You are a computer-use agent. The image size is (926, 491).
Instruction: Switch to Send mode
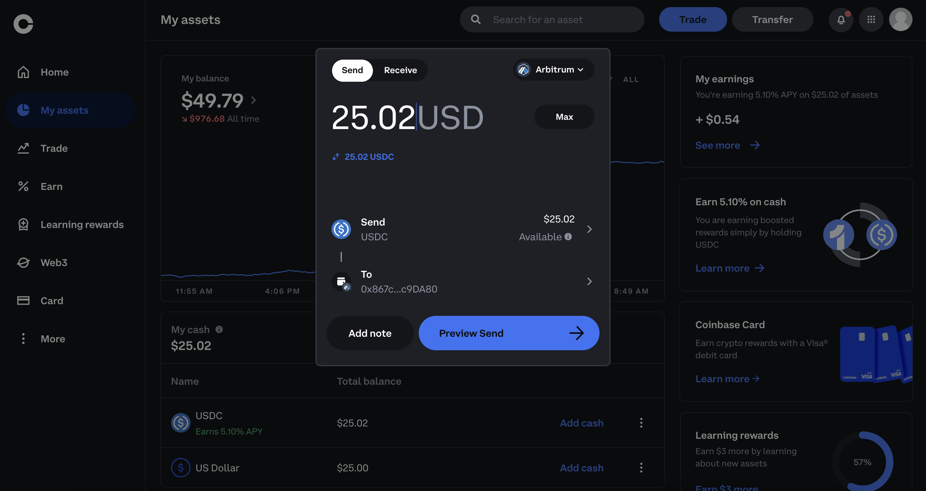[352, 70]
